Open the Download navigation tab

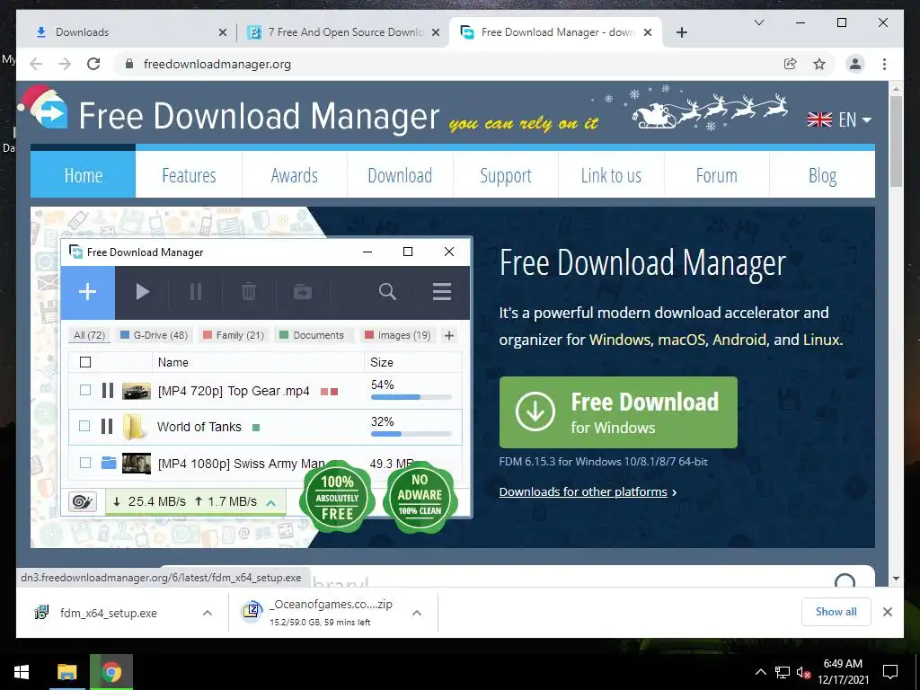coord(400,174)
